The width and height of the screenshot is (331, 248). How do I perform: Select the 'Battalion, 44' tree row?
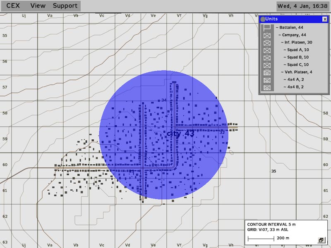289,27
